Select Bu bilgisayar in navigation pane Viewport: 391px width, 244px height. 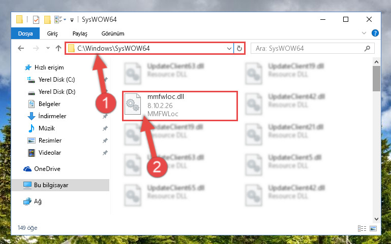click(x=61, y=185)
